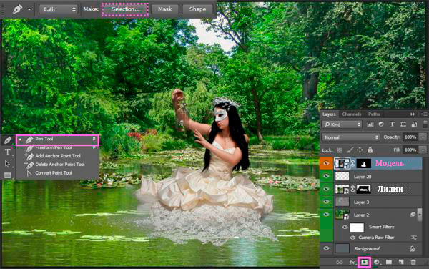Viewport: 429px width, 269px height.
Task: Select the Pen Tool in the flyout
Action: tap(57, 140)
